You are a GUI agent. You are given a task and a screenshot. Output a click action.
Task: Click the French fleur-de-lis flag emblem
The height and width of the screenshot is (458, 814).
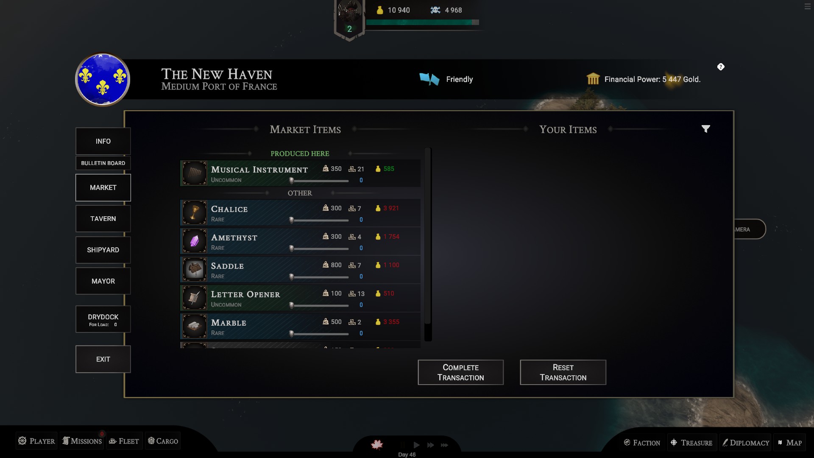point(103,80)
